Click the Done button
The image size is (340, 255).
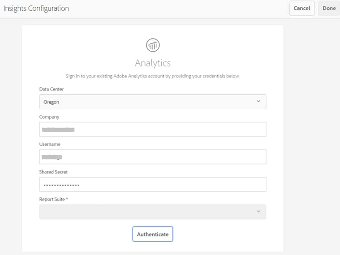[x=329, y=8]
